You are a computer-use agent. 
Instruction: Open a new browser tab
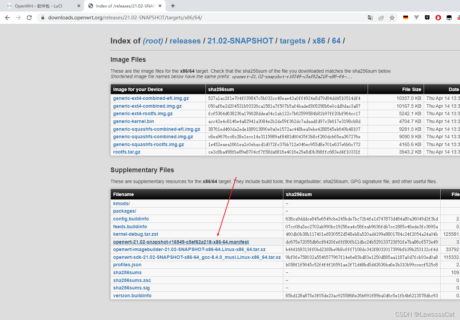point(173,6)
